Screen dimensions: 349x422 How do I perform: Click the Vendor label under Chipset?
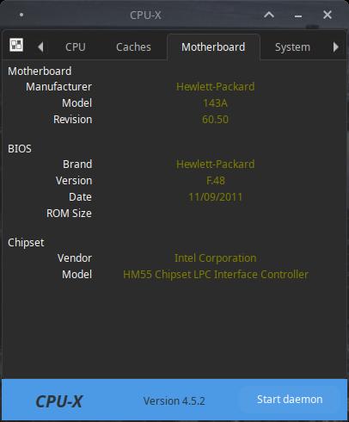(75, 258)
